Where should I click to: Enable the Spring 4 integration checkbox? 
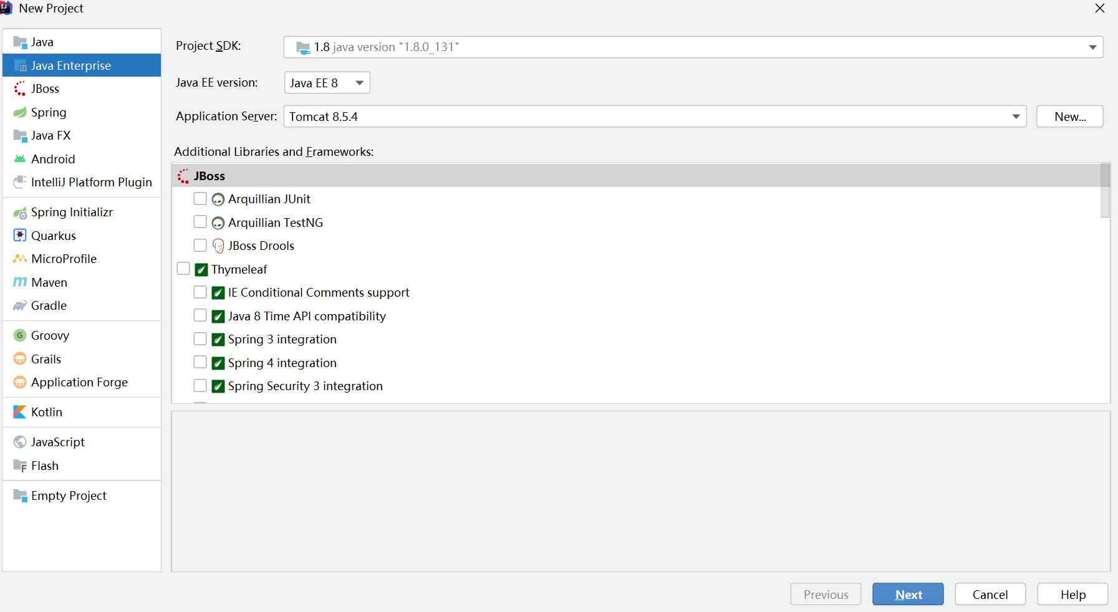pyautogui.click(x=200, y=362)
